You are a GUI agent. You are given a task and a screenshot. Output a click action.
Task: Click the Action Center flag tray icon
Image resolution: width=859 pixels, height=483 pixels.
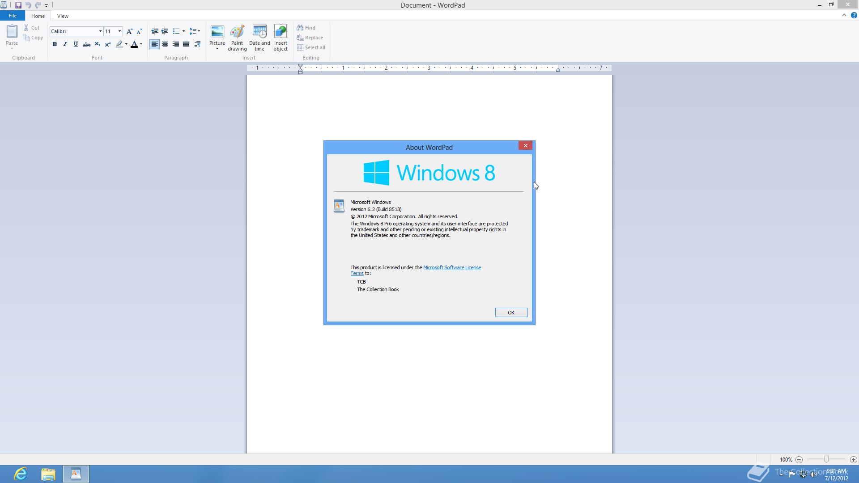click(x=792, y=475)
